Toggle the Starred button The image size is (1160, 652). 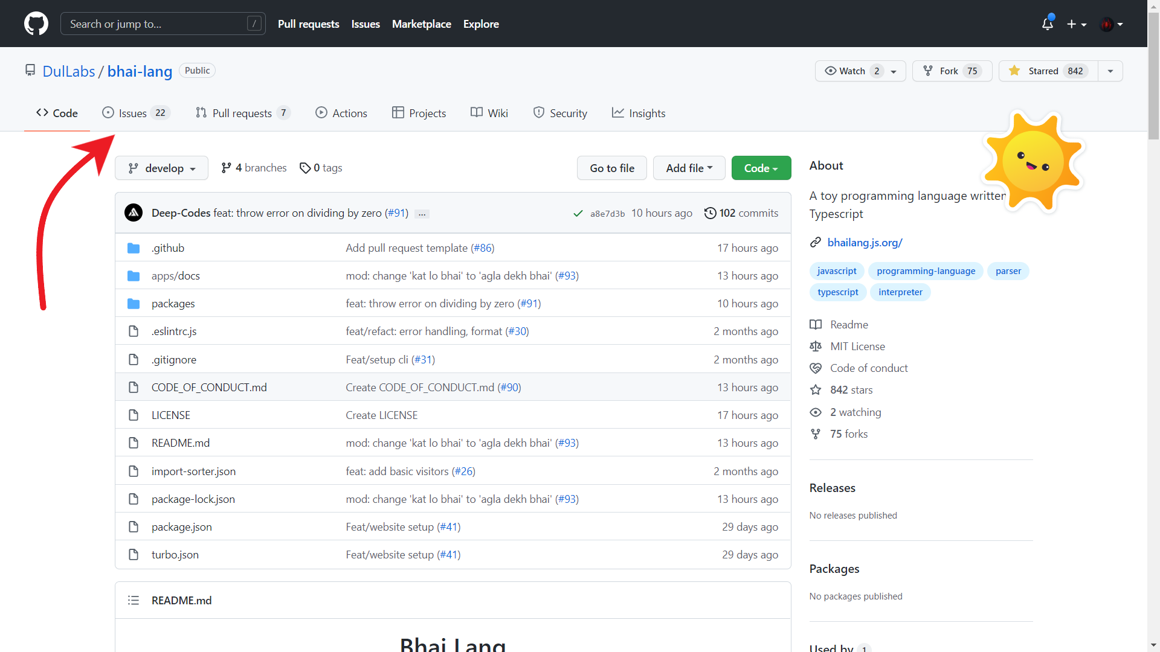[1048, 71]
